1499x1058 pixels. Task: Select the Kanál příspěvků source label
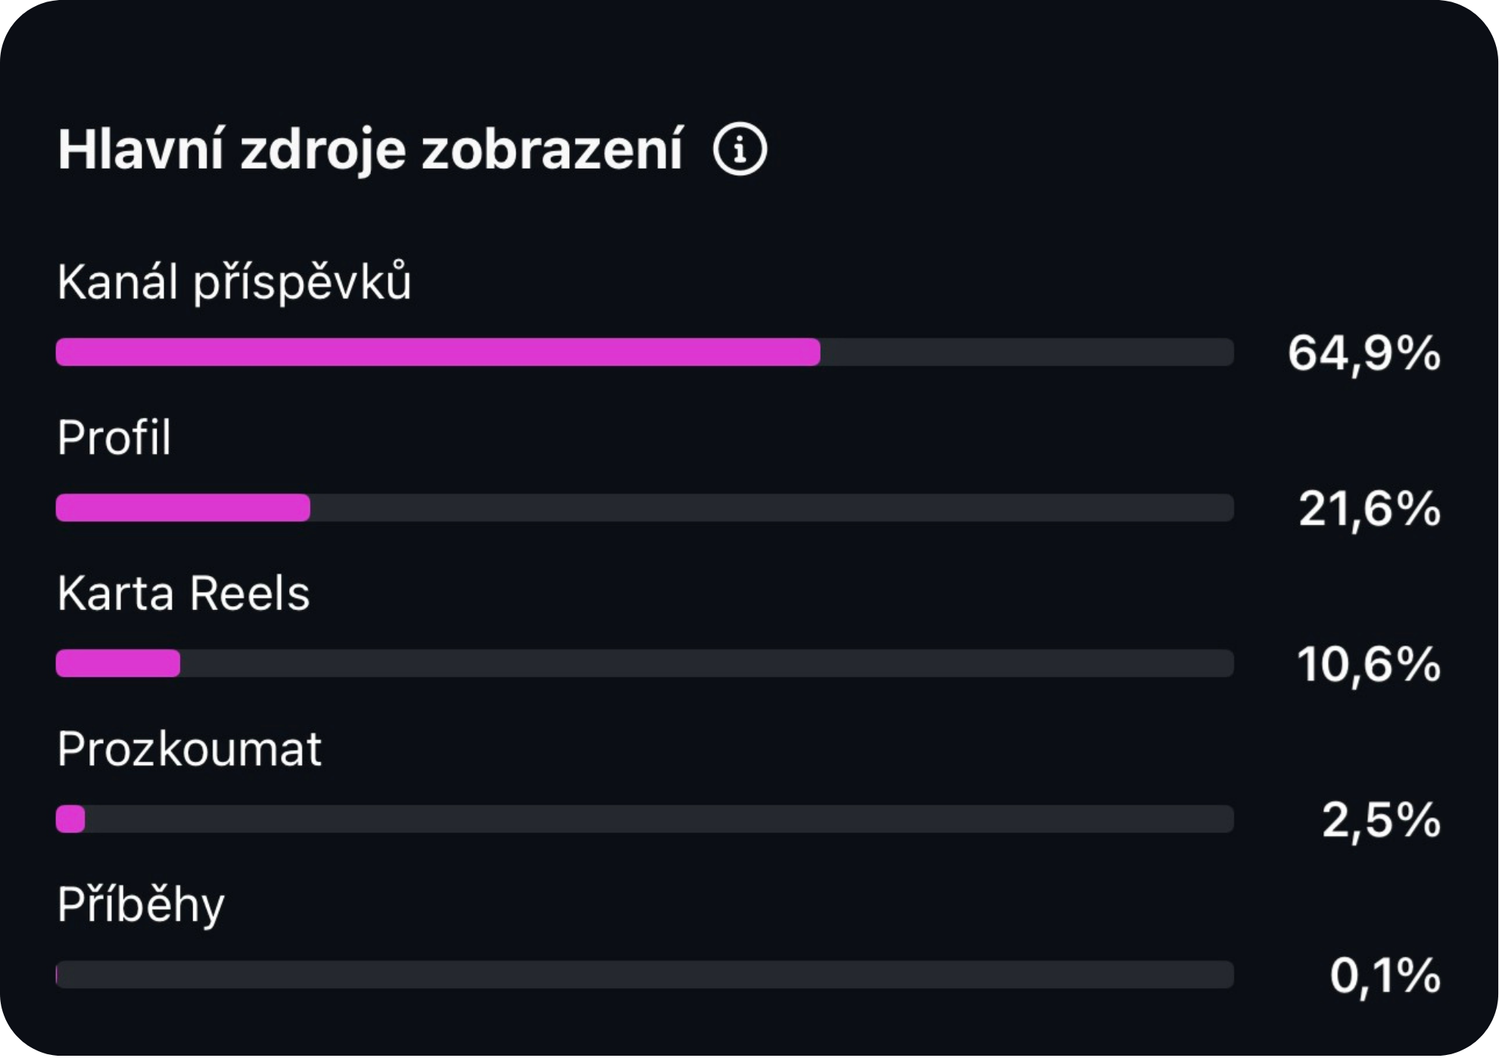click(x=234, y=282)
